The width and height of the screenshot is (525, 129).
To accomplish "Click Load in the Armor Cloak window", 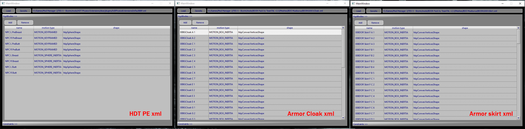I will point(183,11).
